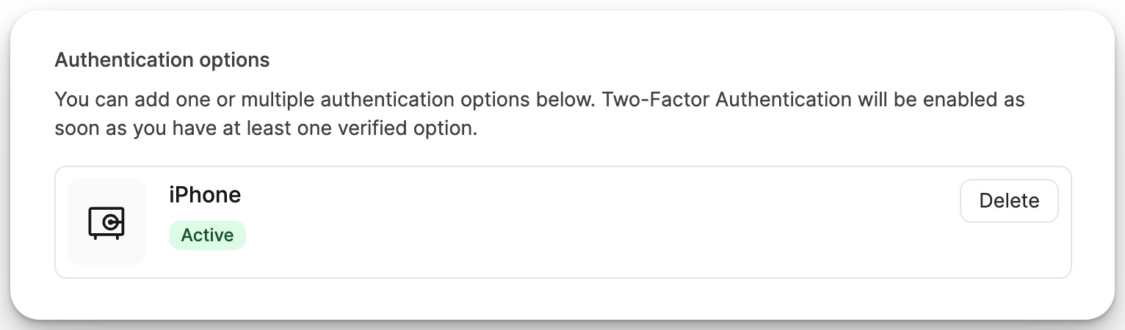Click the vault icon beside iPhone

106,222
